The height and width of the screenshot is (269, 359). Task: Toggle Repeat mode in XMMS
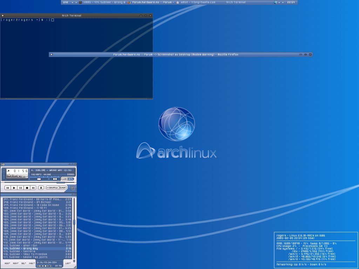[x=63, y=188]
